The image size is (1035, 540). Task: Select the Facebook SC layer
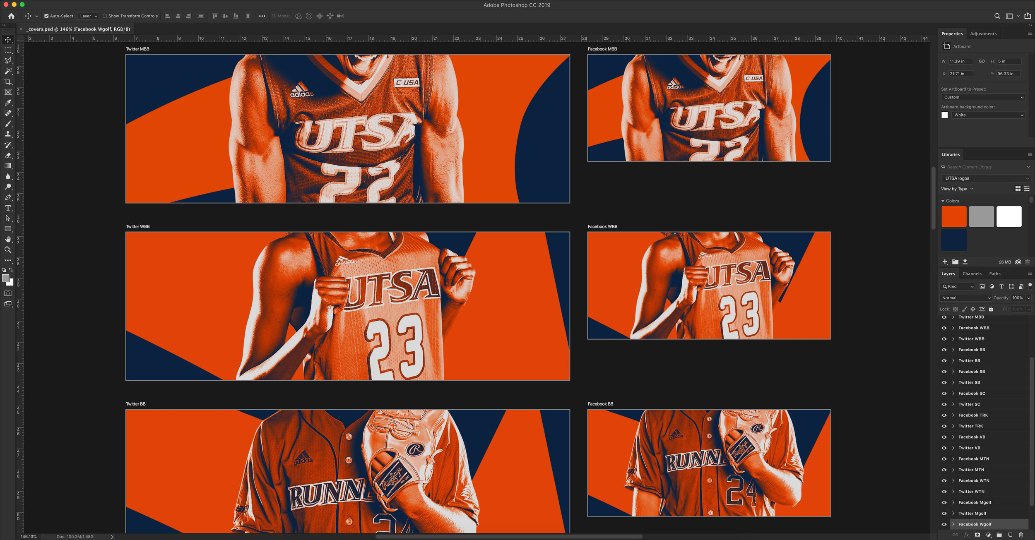(971, 394)
